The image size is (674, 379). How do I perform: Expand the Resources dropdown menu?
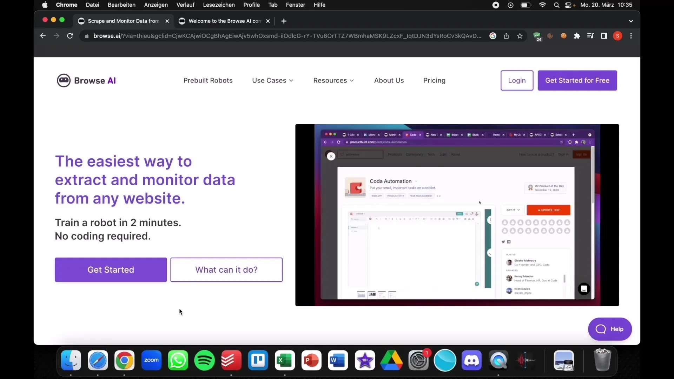coord(333,80)
